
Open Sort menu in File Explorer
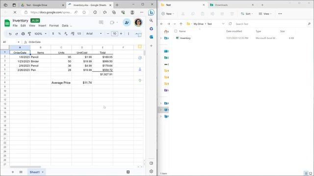(247, 14)
